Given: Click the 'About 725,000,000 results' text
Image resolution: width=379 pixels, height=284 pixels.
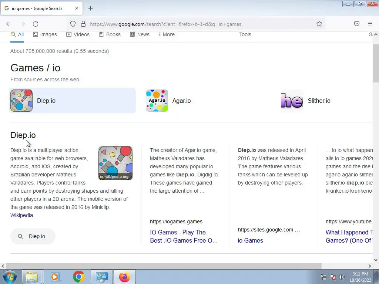Looking at the screenshot, I should click(x=60, y=51).
